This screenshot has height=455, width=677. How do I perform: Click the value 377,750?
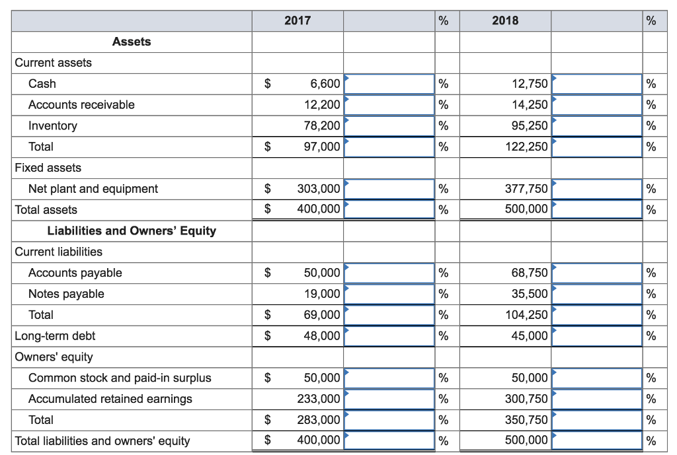(x=527, y=189)
